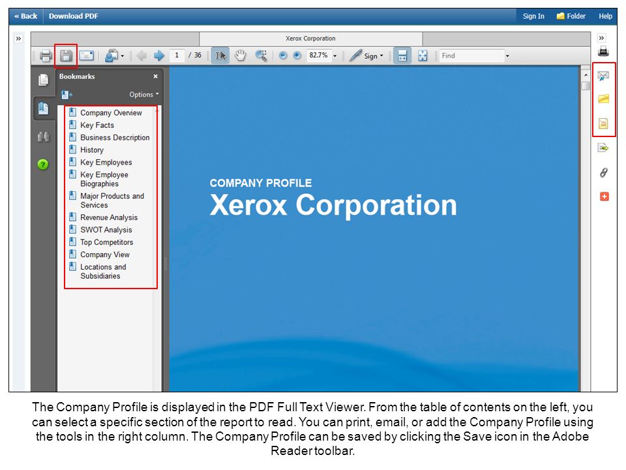626x470 pixels.
Task: Click the red plus Share icon
Action: (604, 196)
